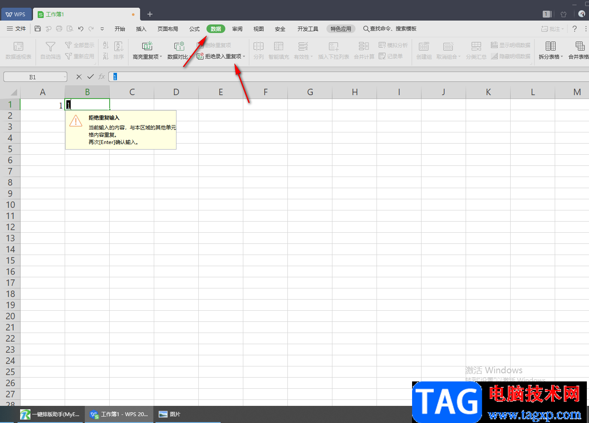Open 一键排版助手 in the taskbar

pyautogui.click(x=50, y=414)
